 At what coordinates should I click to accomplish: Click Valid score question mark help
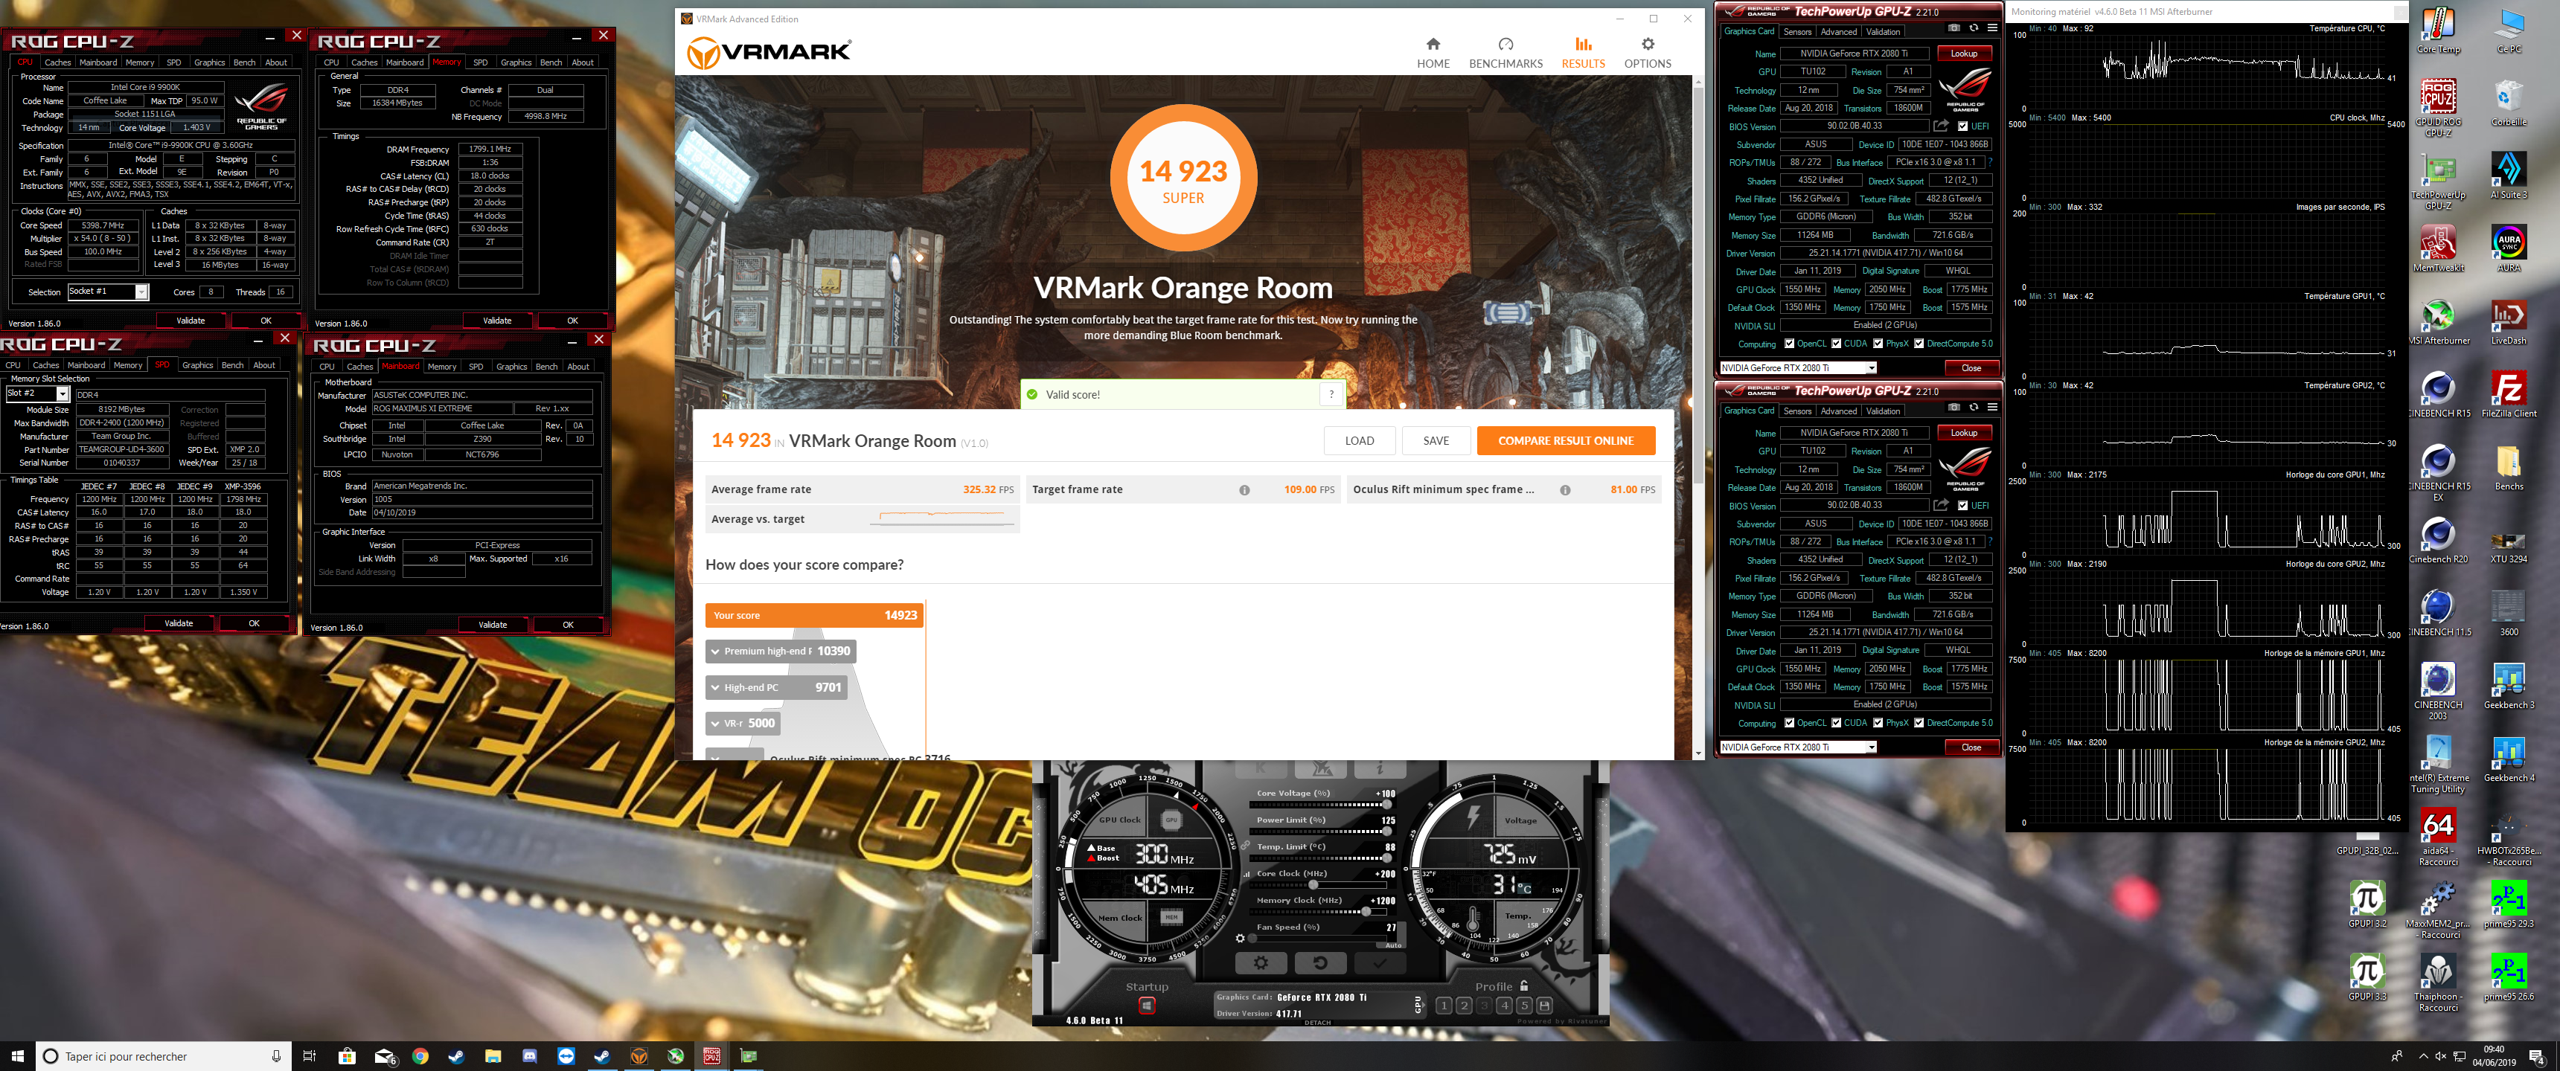coord(1331,394)
